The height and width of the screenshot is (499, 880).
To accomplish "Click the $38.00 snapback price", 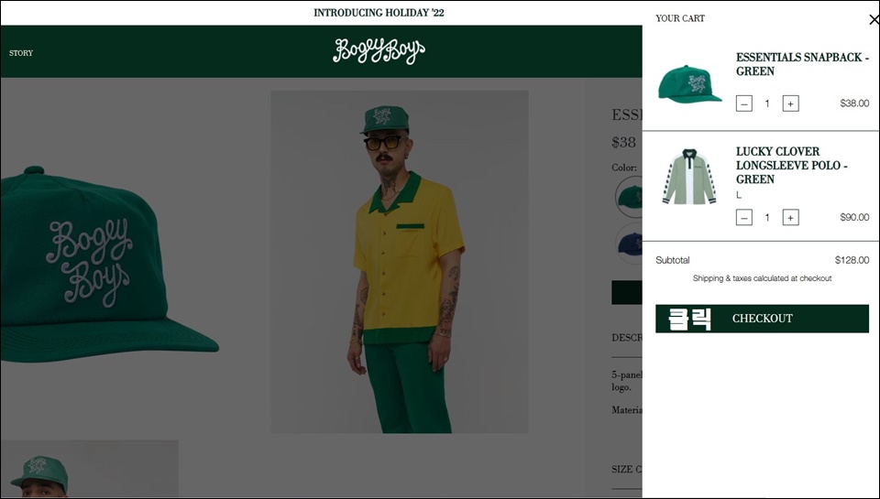I will (x=854, y=103).
